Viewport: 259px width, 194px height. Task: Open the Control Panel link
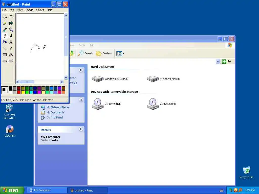pyautogui.click(x=55, y=117)
